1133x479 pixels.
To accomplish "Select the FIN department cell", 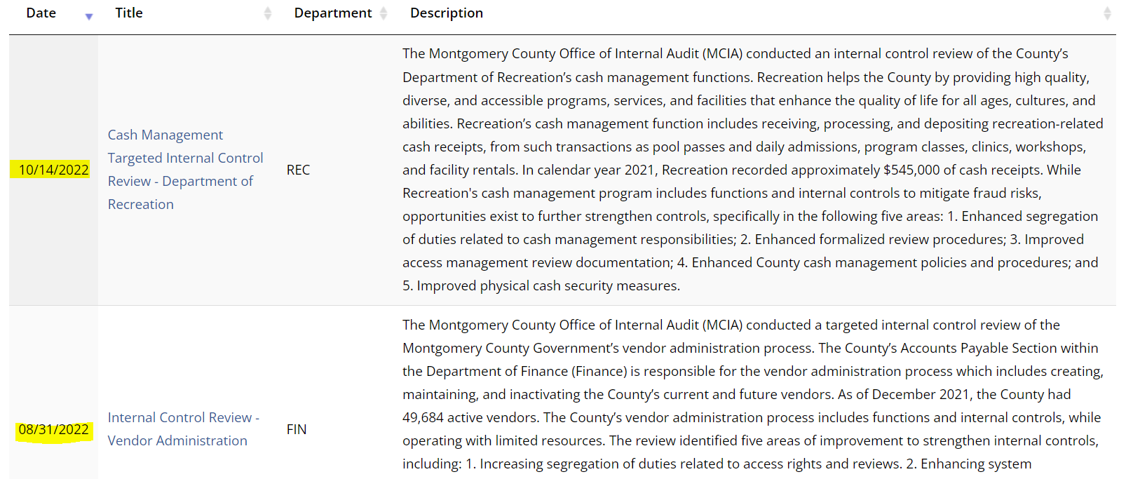I will tap(297, 429).
